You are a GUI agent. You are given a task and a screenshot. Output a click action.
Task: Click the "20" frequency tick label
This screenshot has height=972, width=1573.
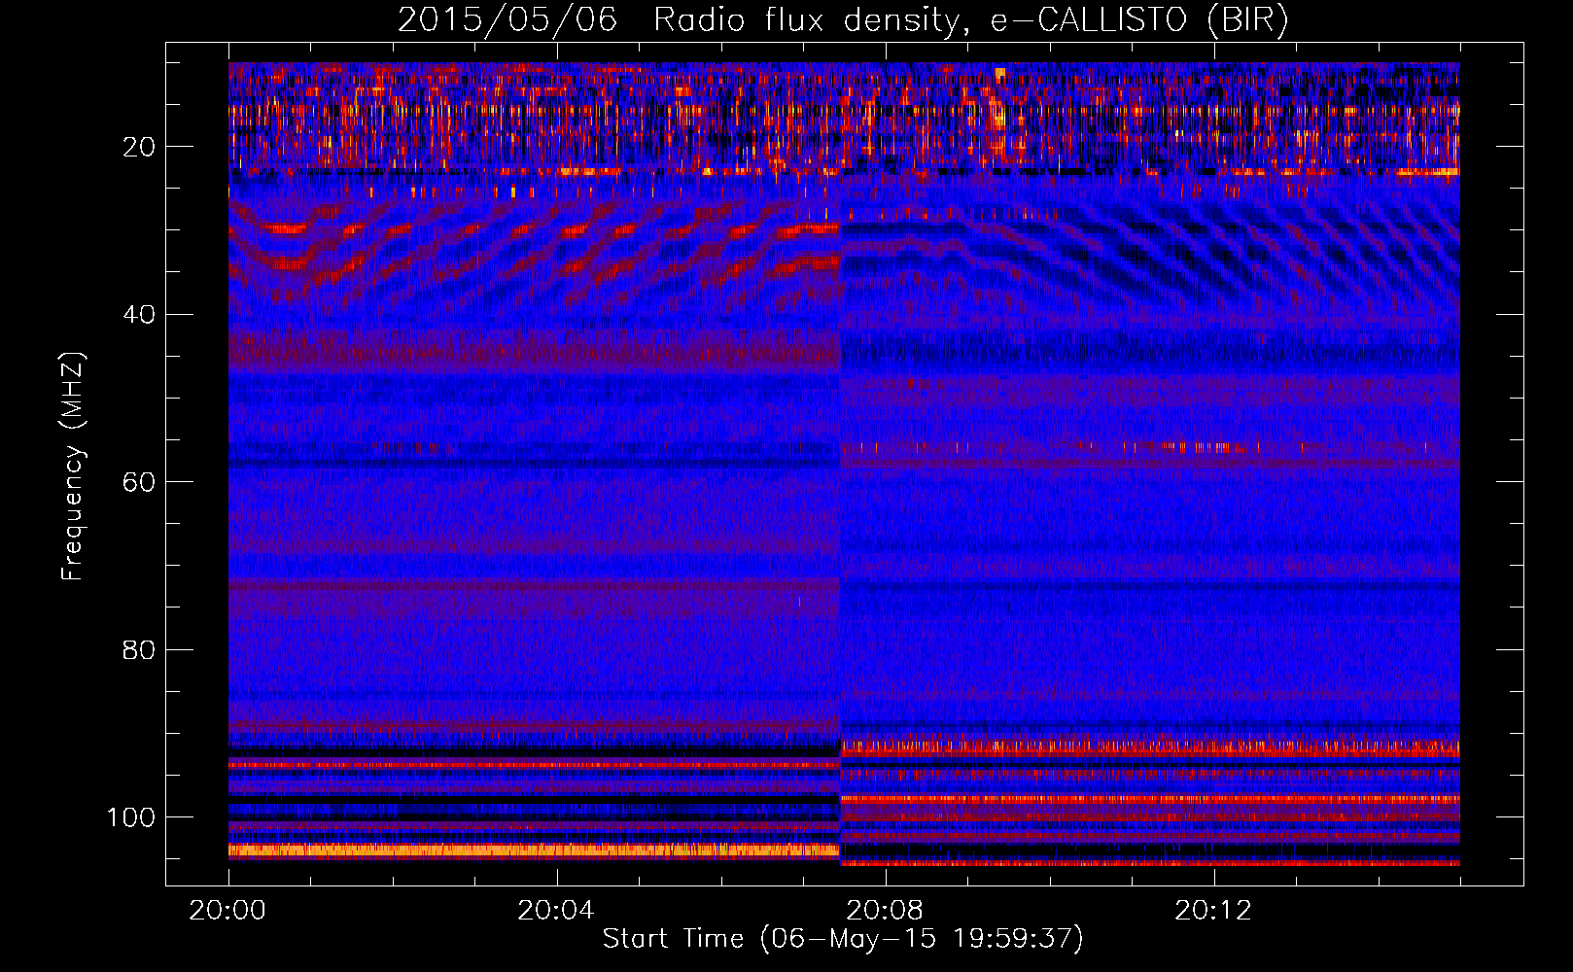coord(140,147)
